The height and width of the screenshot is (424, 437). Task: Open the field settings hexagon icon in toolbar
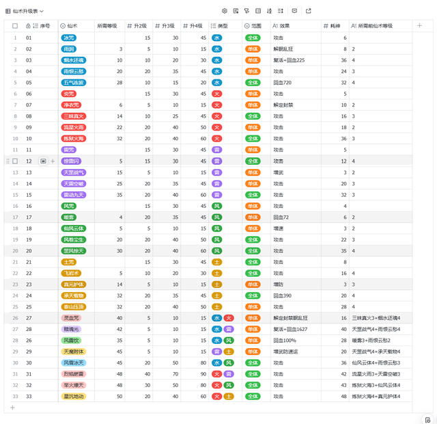click(x=225, y=11)
